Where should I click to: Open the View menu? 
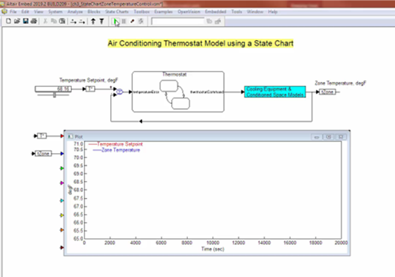(38, 11)
